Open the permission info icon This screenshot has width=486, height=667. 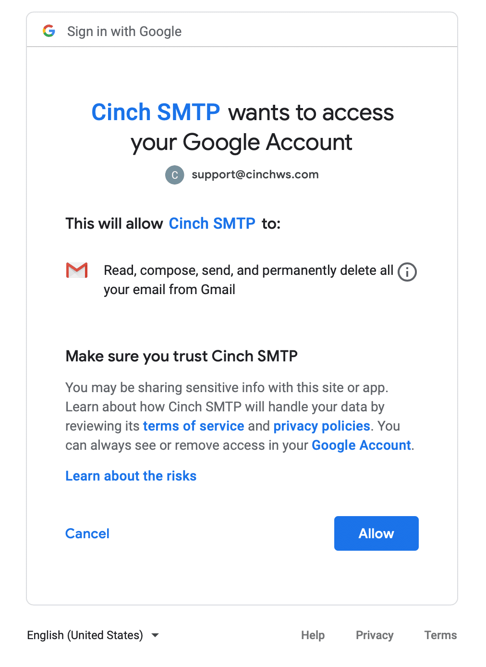point(407,272)
